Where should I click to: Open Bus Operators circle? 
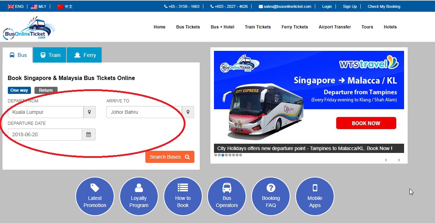pyautogui.click(x=227, y=196)
